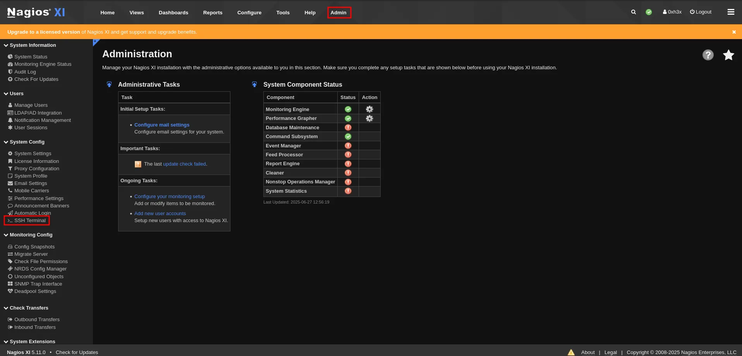
Task: Click the 0xh3x user profile link
Action: pos(672,12)
